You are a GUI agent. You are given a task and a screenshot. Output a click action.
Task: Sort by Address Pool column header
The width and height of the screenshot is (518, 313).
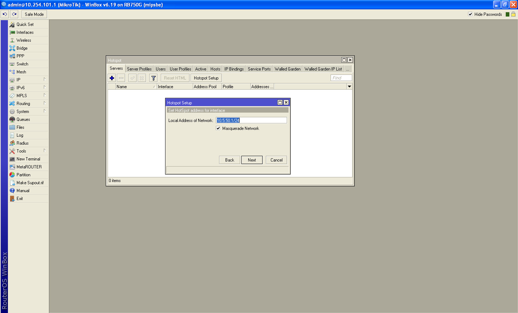pos(207,87)
